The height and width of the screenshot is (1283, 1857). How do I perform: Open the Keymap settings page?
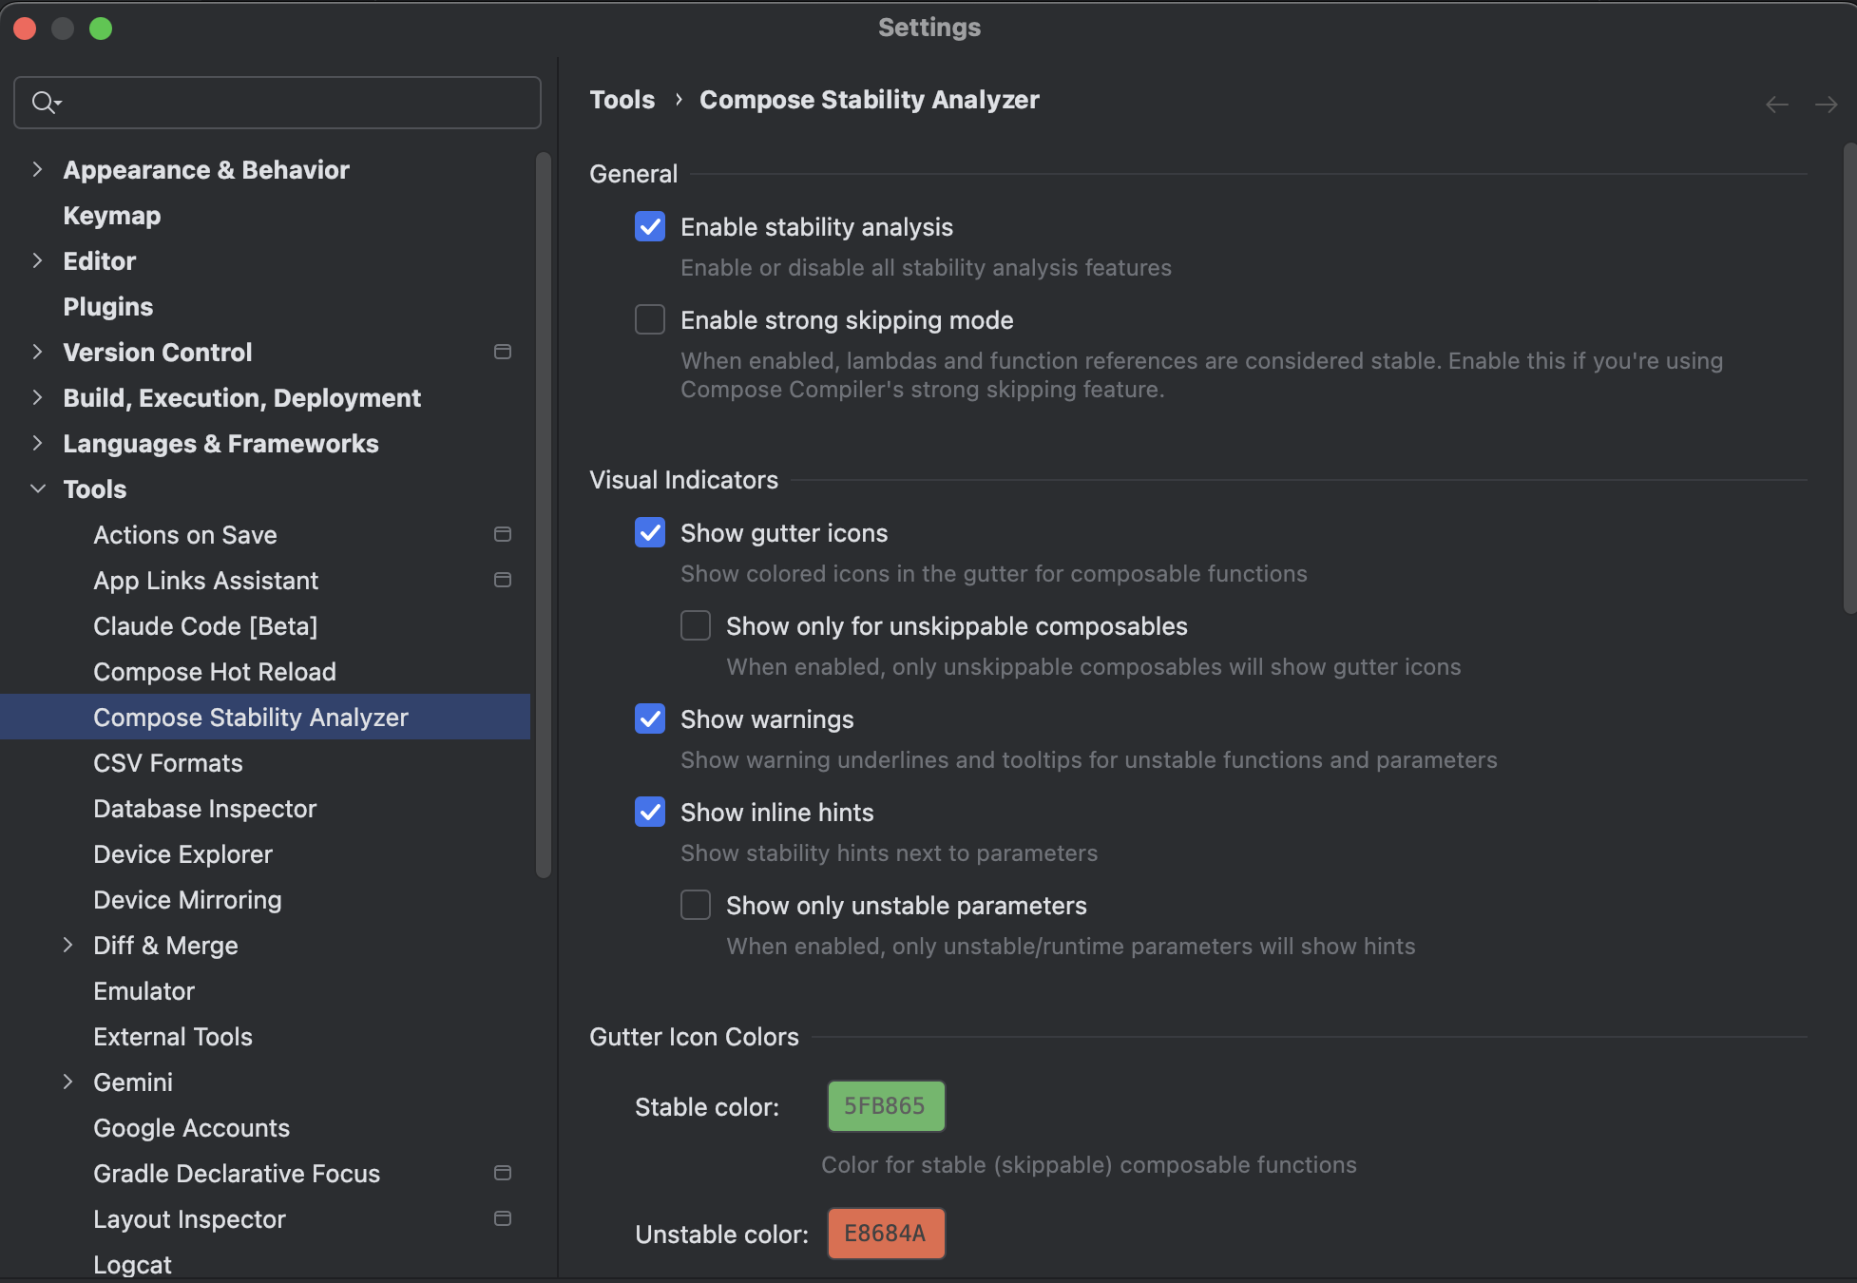click(111, 216)
